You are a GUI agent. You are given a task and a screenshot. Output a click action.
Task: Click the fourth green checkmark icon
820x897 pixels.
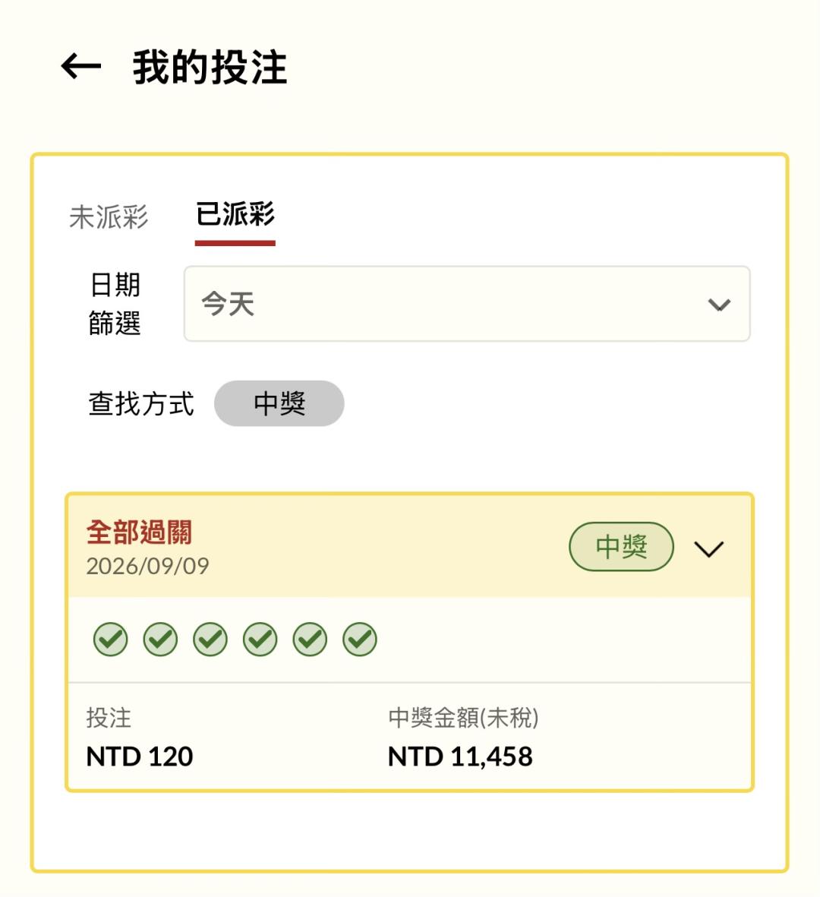[x=260, y=639]
